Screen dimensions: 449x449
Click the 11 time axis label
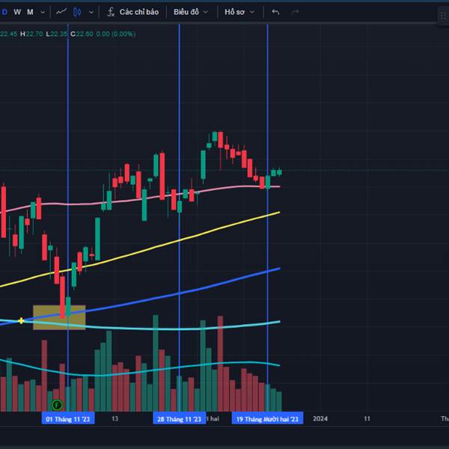[367, 418]
